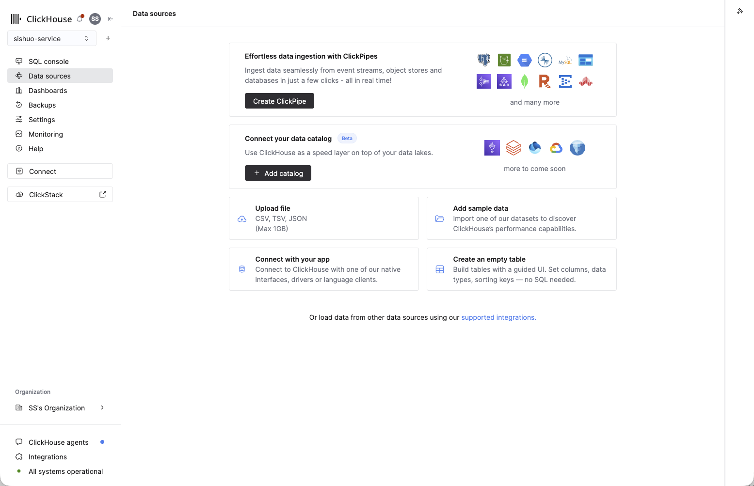Click the Beta badge
Image resolution: width=754 pixels, height=486 pixels.
(347, 138)
